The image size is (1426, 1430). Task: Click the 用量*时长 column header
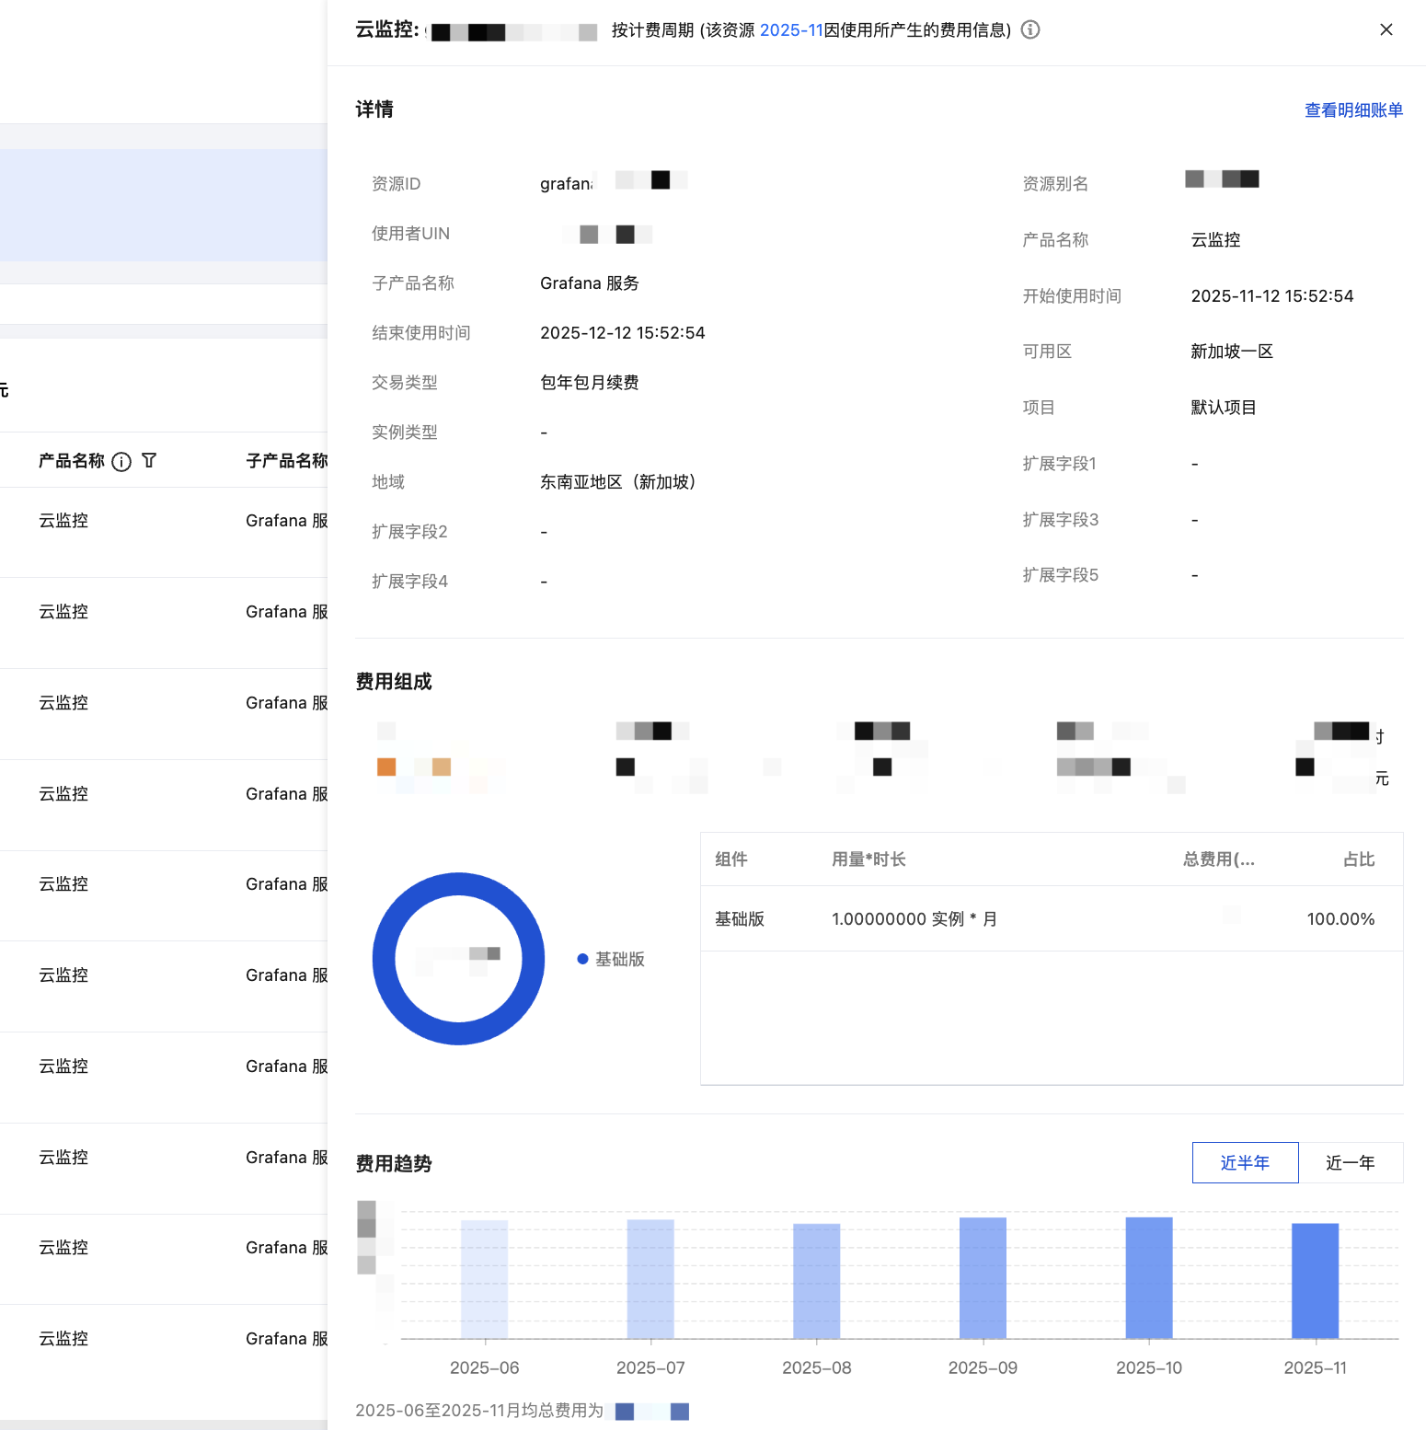[x=868, y=859]
